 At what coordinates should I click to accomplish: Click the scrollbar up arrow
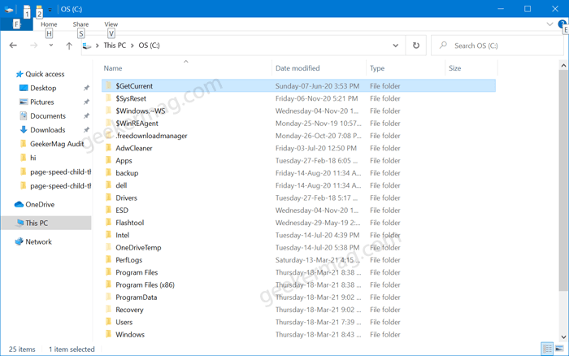point(563,66)
